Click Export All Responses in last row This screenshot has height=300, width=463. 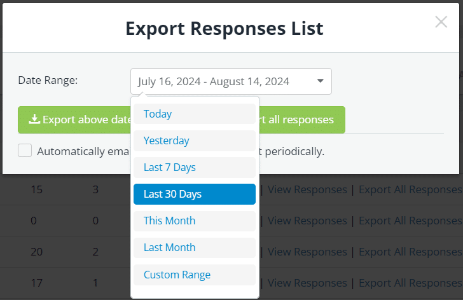coord(410,283)
